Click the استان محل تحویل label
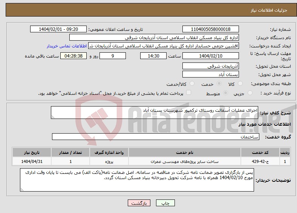This screenshot has height=213, width=297. tap(273, 66)
